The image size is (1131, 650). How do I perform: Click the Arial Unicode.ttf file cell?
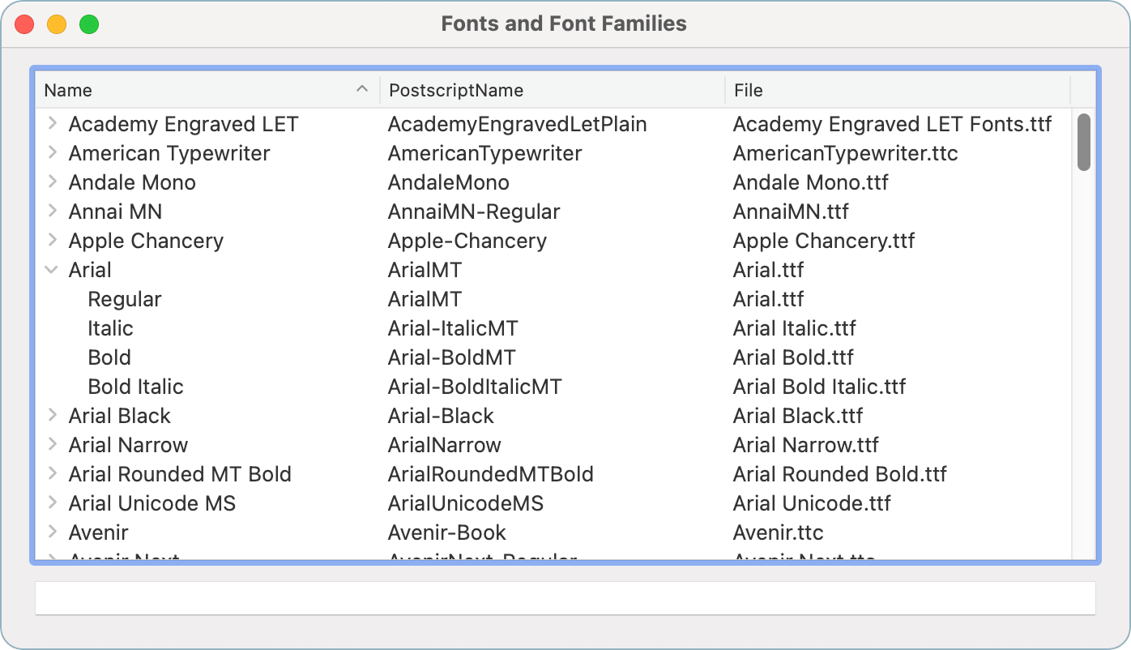click(812, 503)
